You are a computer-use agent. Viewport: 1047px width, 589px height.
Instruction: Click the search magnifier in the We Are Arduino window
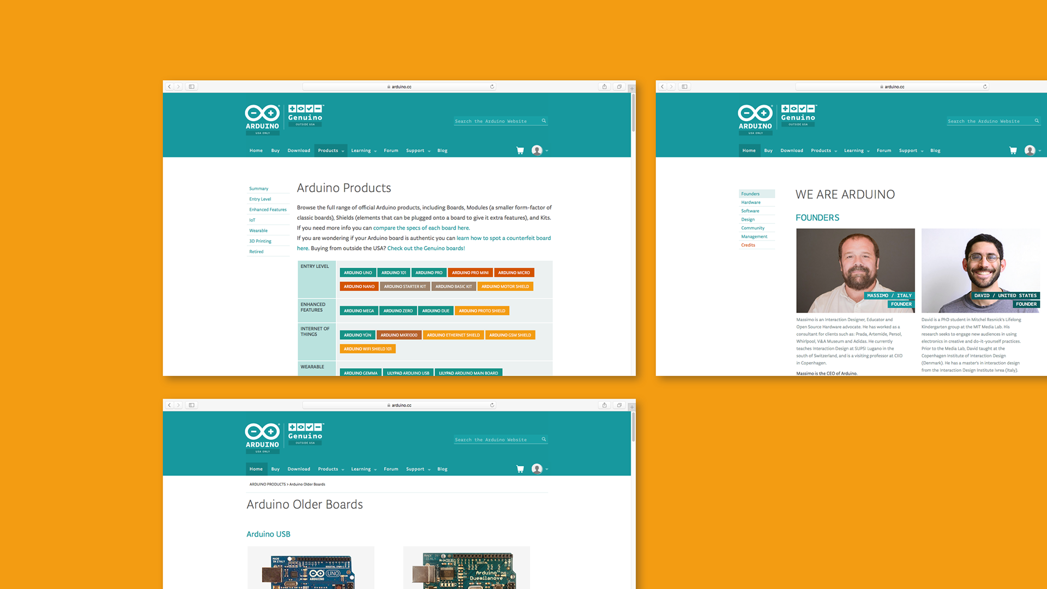click(1037, 121)
